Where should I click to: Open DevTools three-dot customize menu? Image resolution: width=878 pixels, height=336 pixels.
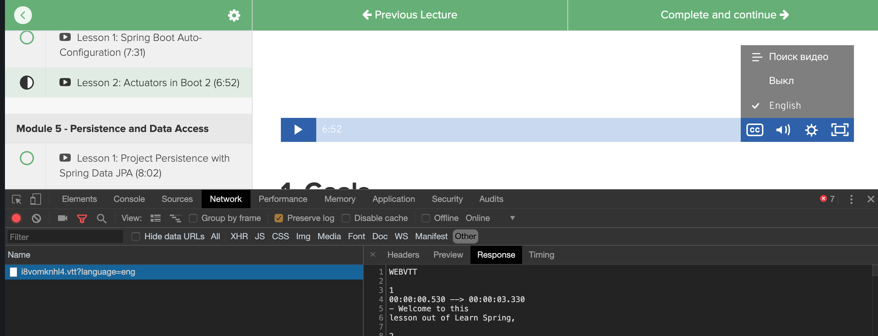[851, 199]
